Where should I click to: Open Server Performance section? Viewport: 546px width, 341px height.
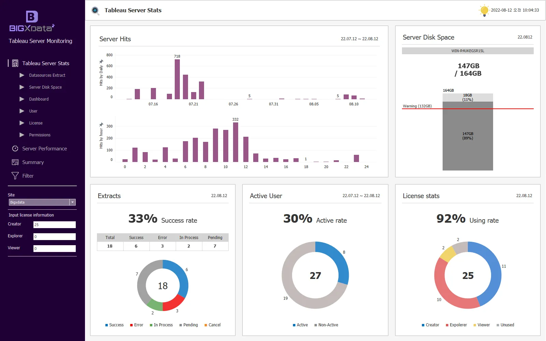(x=45, y=148)
